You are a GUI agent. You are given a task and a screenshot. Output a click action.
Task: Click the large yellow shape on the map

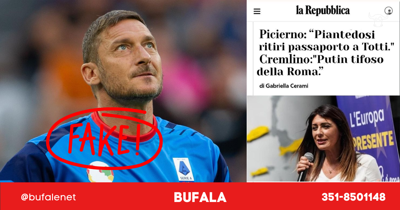pos(258,133)
